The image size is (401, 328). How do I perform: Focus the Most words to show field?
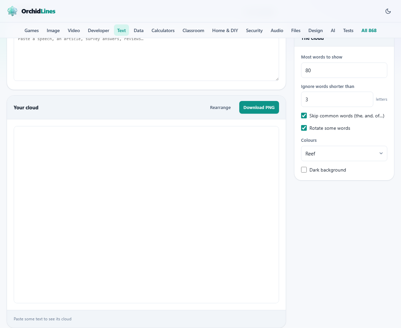tap(344, 70)
